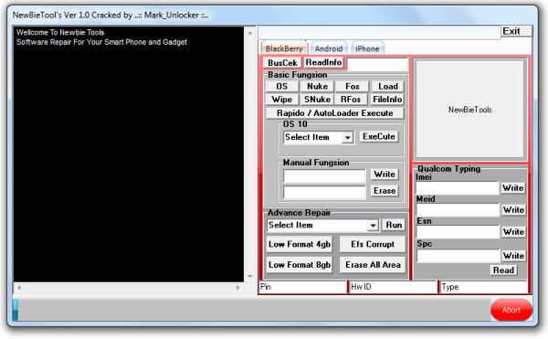The image size is (548, 339).
Task: Click the Run button
Action: [x=394, y=225]
